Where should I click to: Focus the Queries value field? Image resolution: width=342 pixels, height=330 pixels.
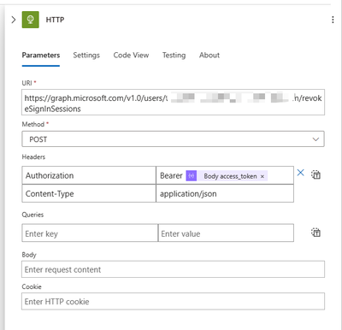click(226, 233)
